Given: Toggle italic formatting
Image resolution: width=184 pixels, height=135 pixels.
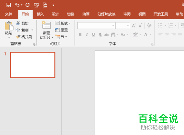Looking at the screenshot, I should coord(87,34).
